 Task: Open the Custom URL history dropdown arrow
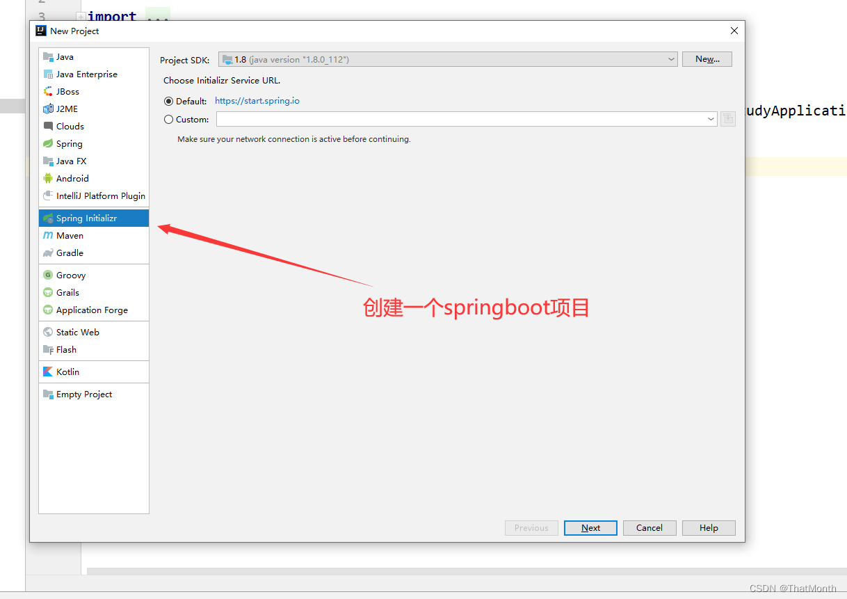(711, 120)
